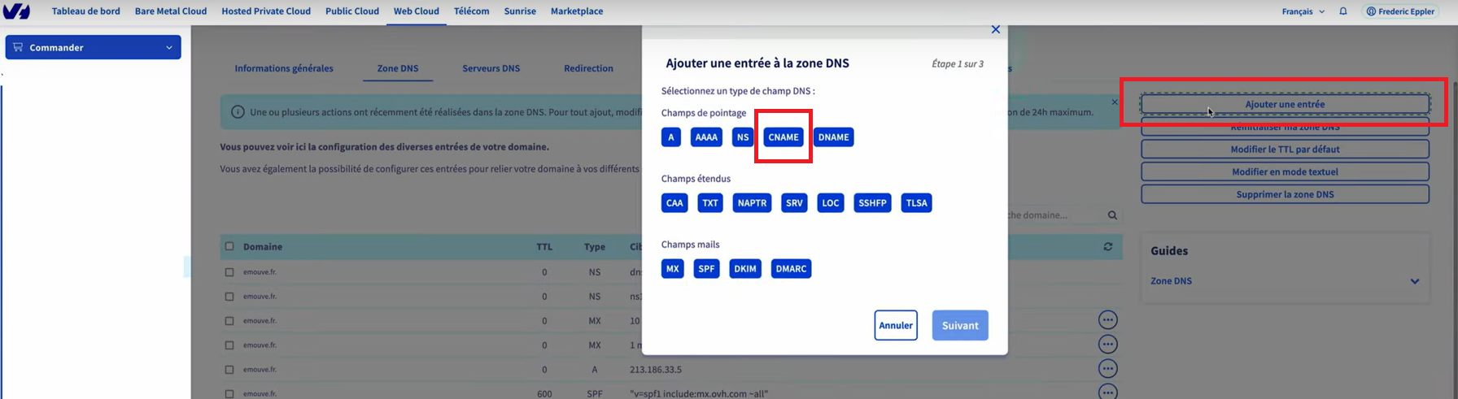
Task: Check the first MX row checkbox
Action: pos(229,321)
